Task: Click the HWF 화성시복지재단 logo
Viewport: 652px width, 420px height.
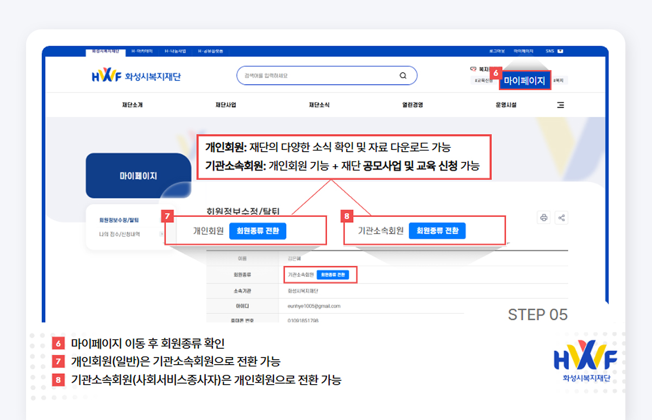Action: pyautogui.click(x=136, y=75)
